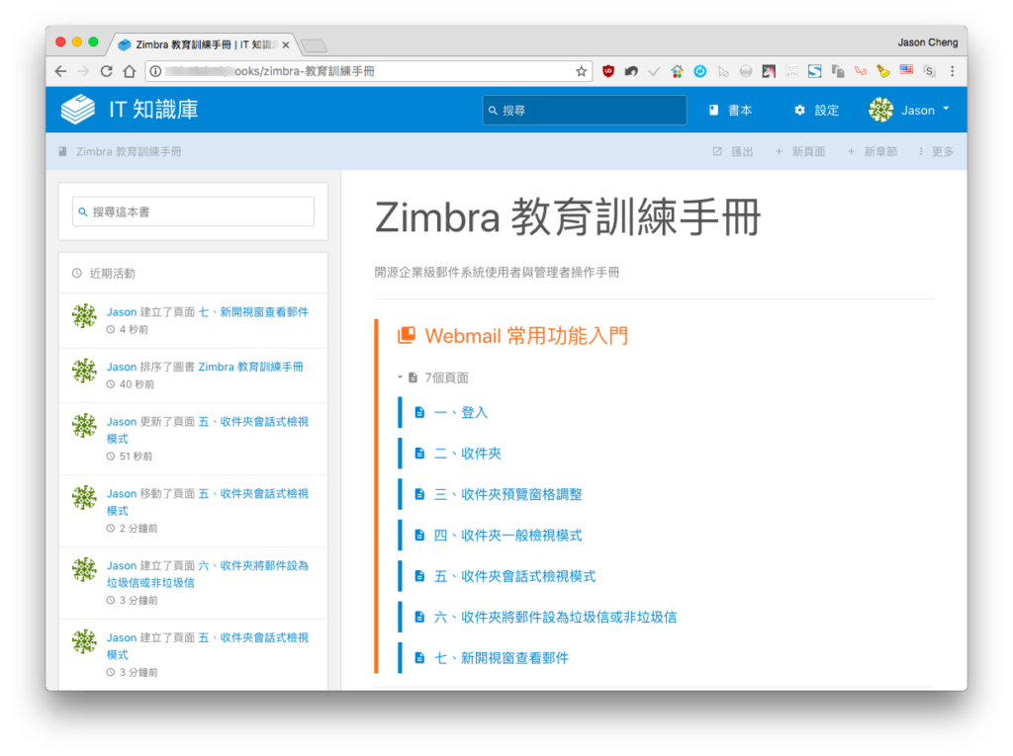Click the blue circular refresh extension icon
This screenshot has height=756, width=1013.
click(x=699, y=71)
